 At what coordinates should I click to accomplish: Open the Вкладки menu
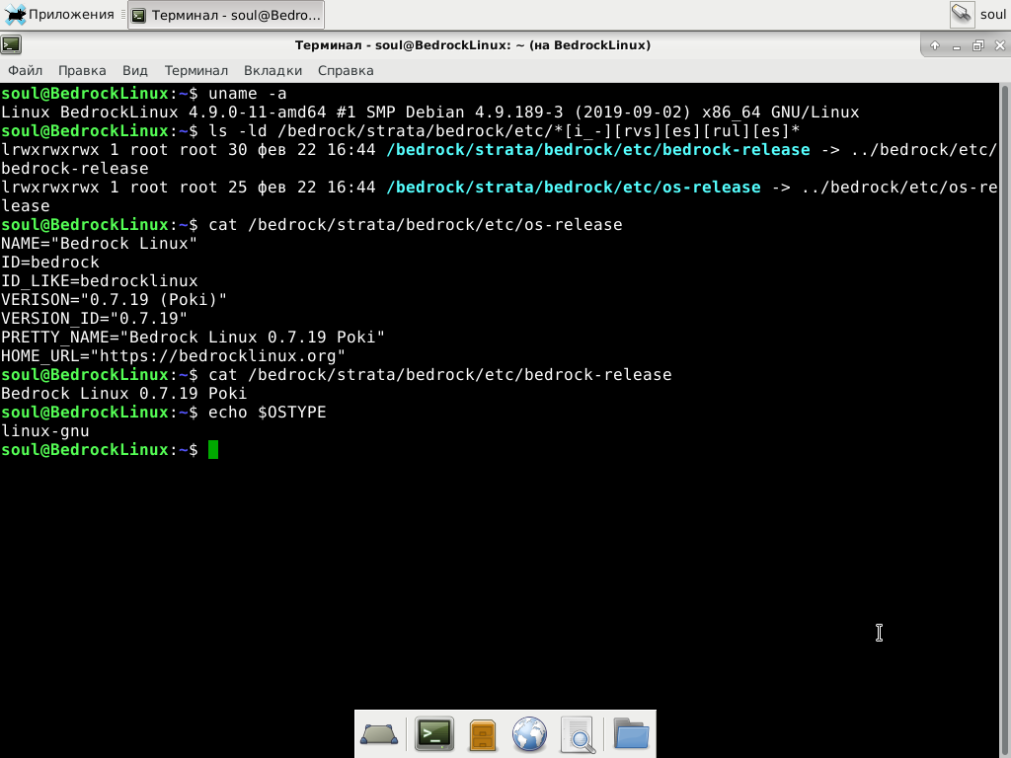pos(272,70)
